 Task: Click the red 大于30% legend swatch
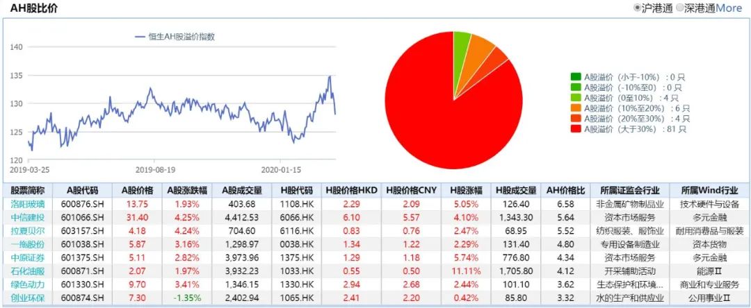pyautogui.click(x=576, y=130)
